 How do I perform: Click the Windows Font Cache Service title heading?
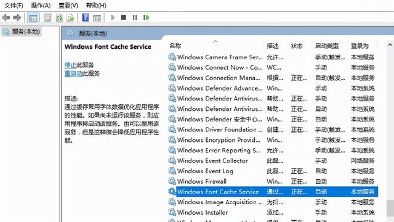tap(108, 47)
